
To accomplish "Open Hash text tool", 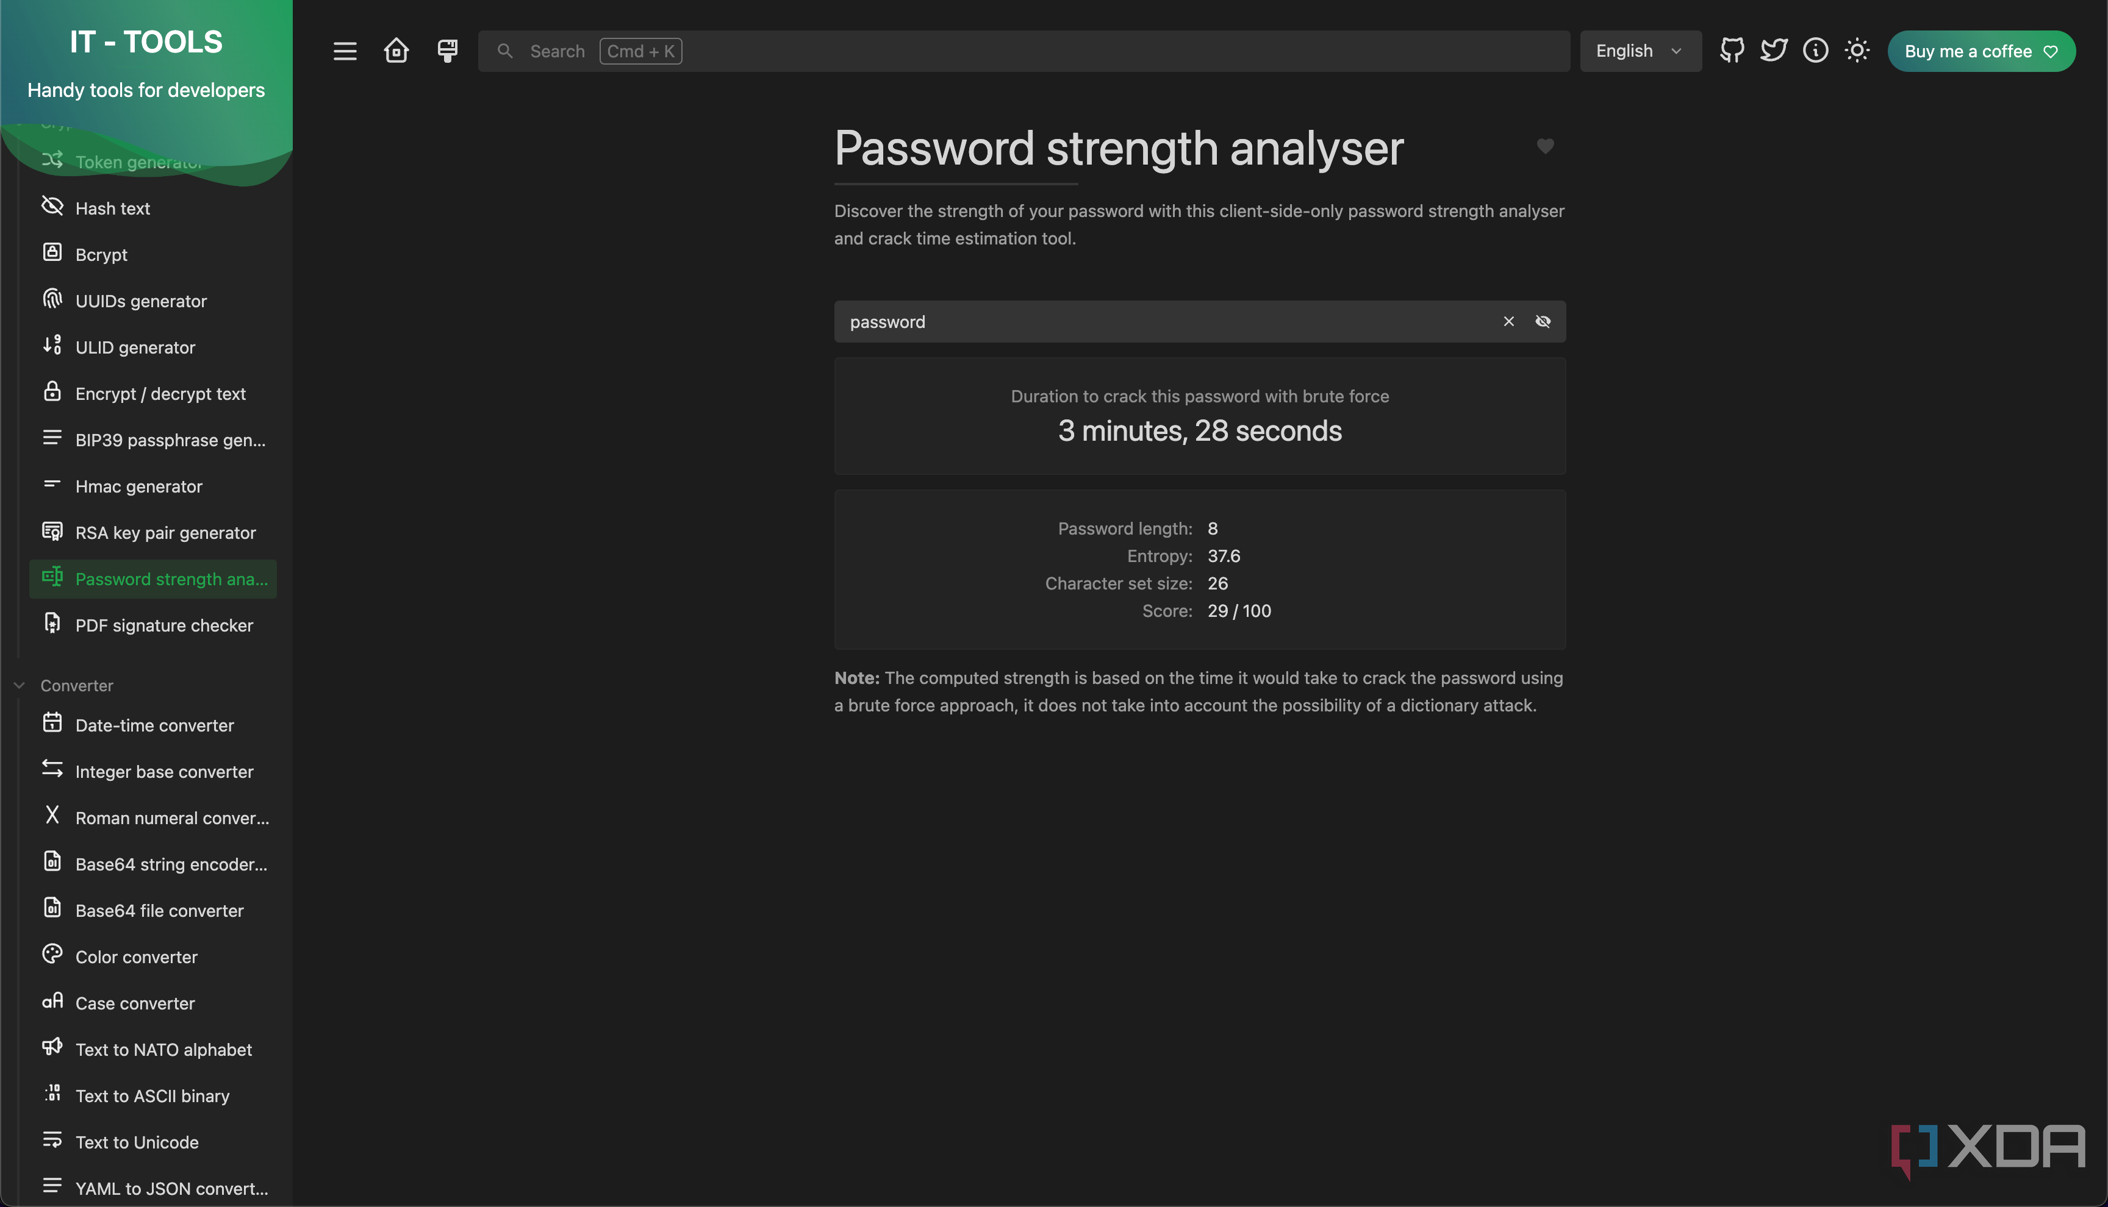I will (x=152, y=208).
